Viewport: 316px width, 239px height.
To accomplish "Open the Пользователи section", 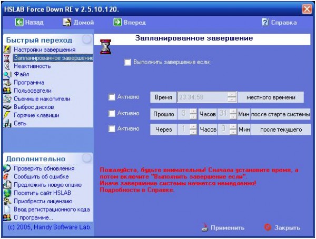I will 33,91.
